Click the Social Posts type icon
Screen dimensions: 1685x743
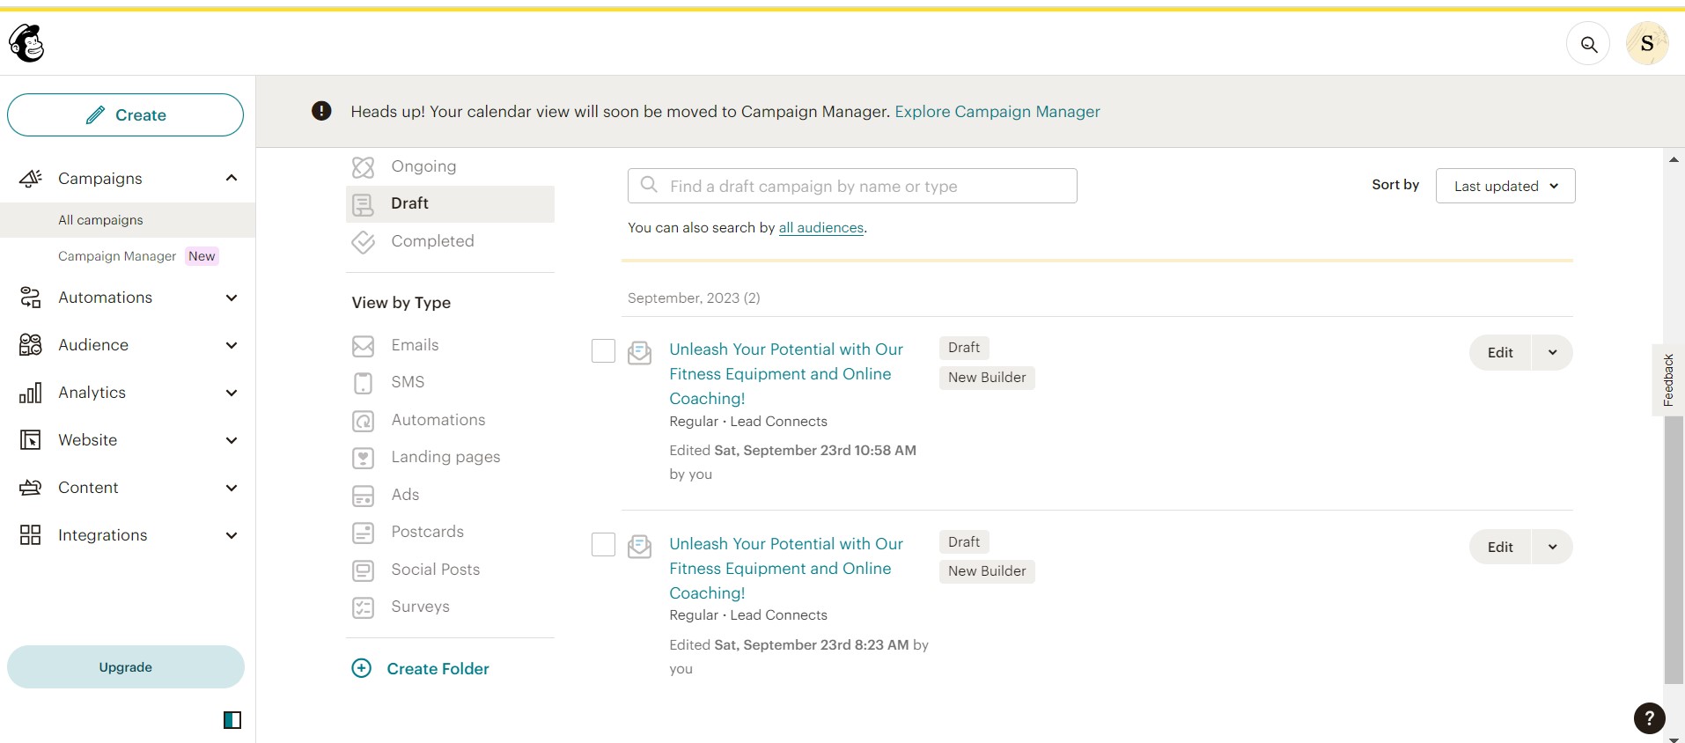tap(363, 570)
